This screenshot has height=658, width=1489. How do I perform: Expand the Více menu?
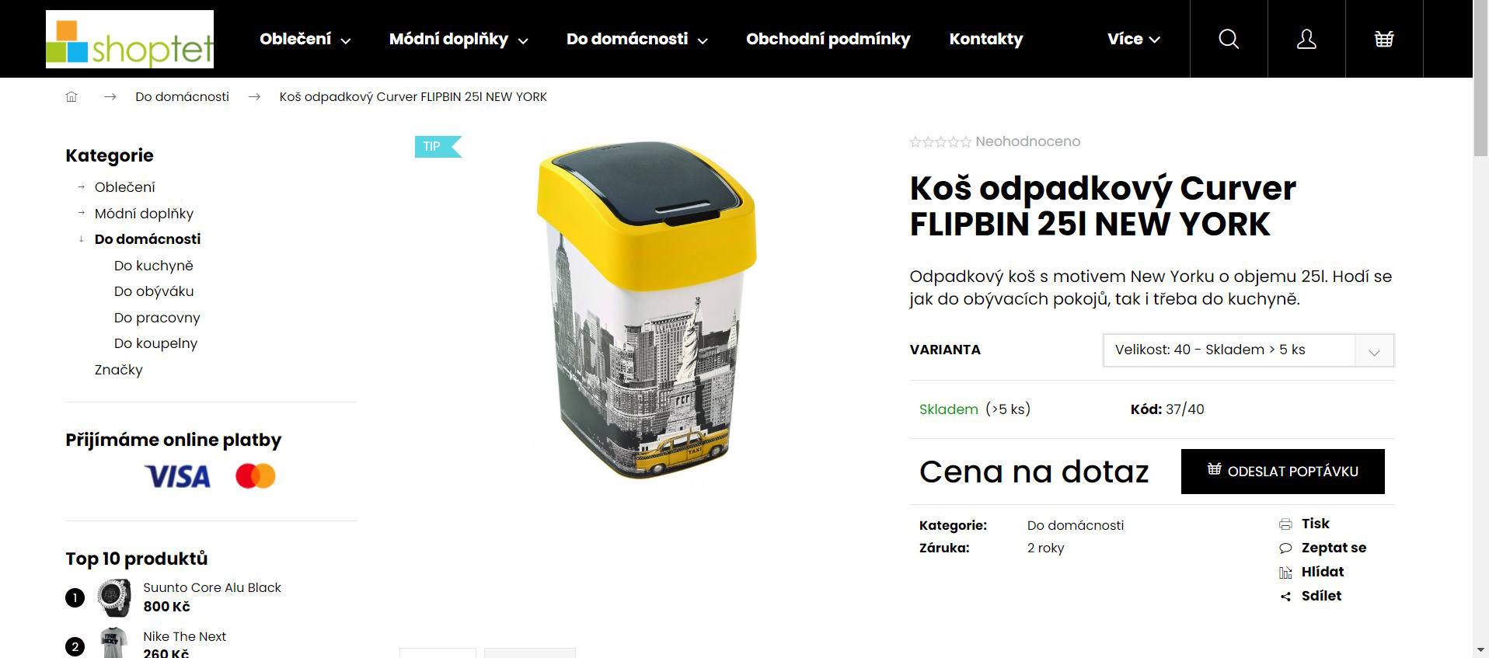coord(1134,39)
